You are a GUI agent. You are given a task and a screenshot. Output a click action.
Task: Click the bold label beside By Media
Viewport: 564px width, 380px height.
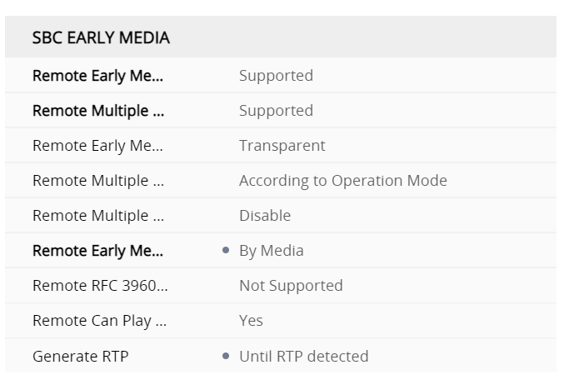point(97,251)
